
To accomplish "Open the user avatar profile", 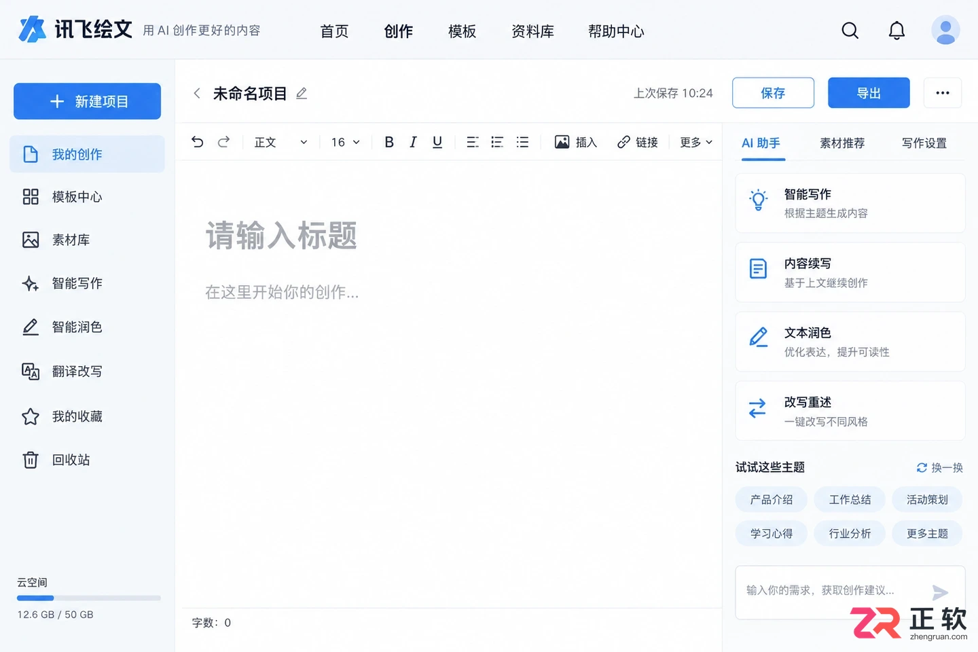I will point(945,31).
